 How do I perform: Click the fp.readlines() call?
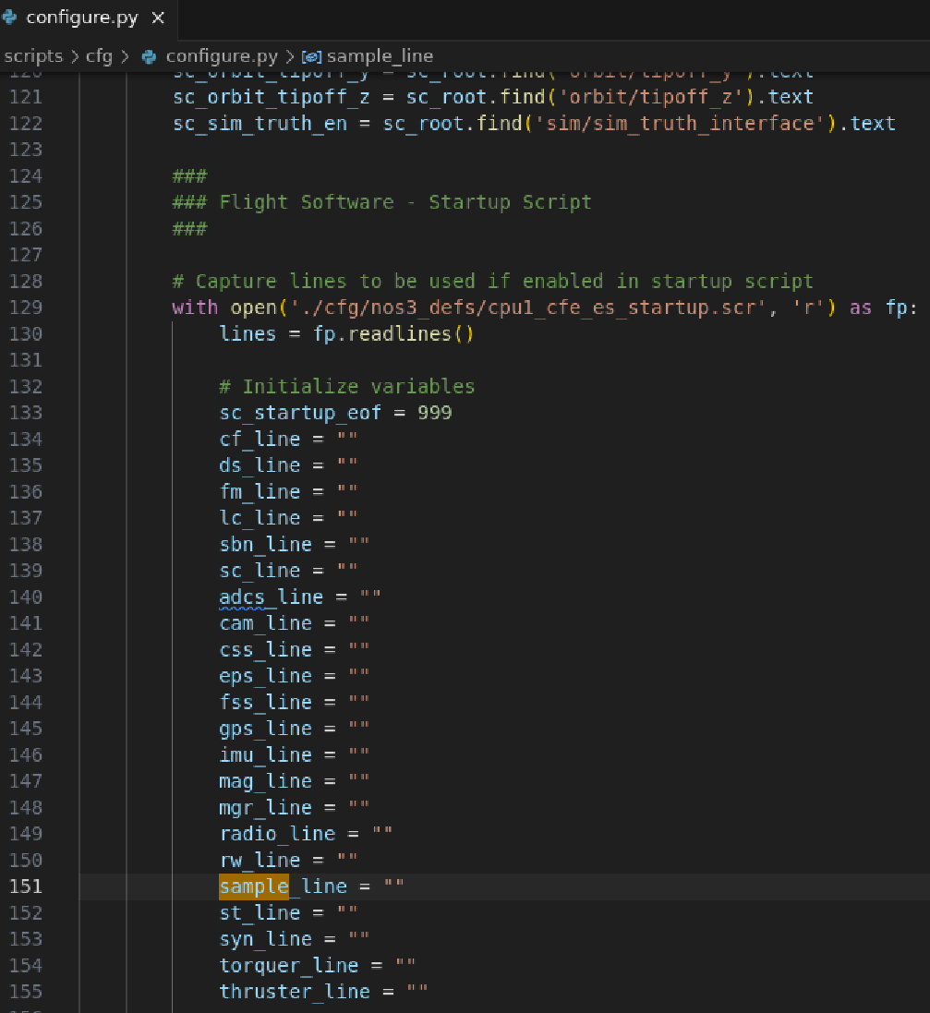(393, 334)
